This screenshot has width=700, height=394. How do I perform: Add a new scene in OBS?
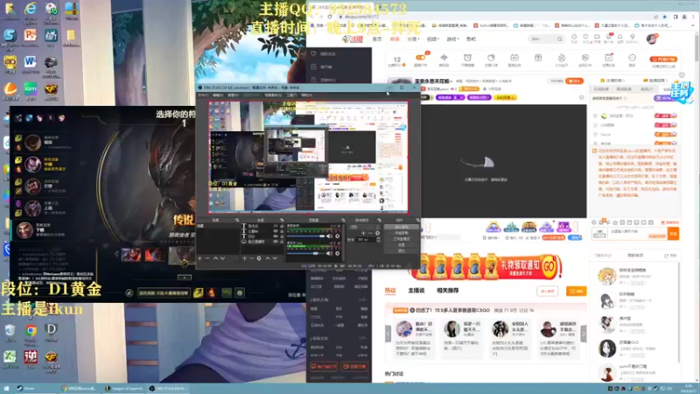tap(199, 258)
